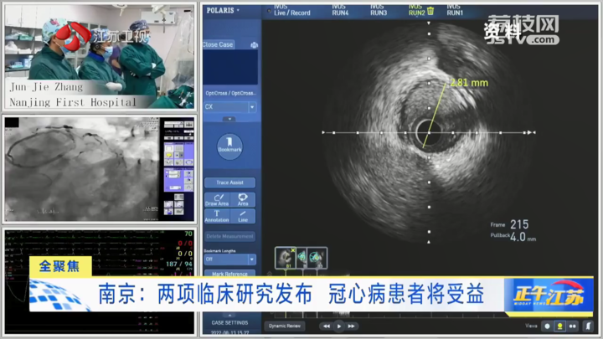Screen dimensions: 603x339
Task: Switch to the IVUS RUN1 tab
Action: (454, 12)
